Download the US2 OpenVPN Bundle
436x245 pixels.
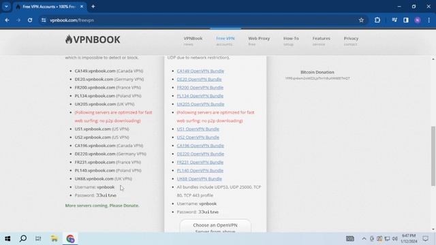pos(198,137)
